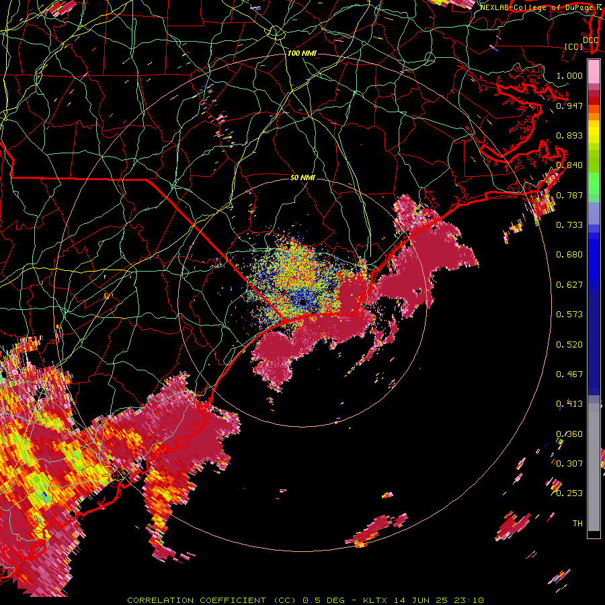Viewport: 605px width, 605px height.
Task: Click the black radar site dot at ring center
Action: [x=303, y=302]
